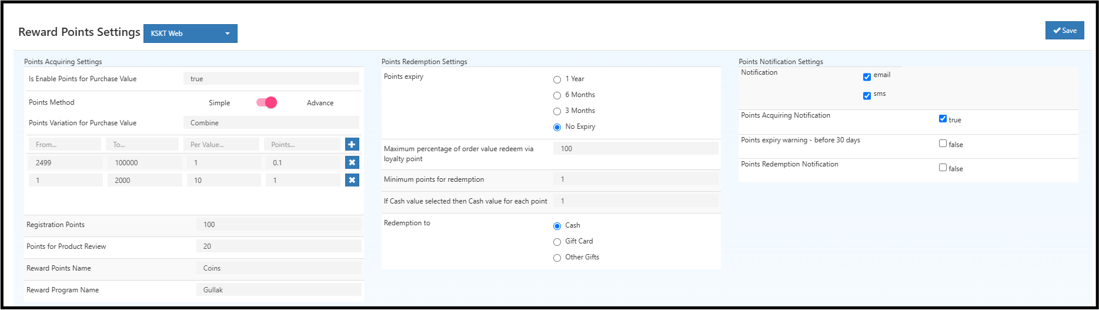Disable Points Acquiring Notification checkbox
This screenshot has height=310, width=1099.
click(x=943, y=119)
